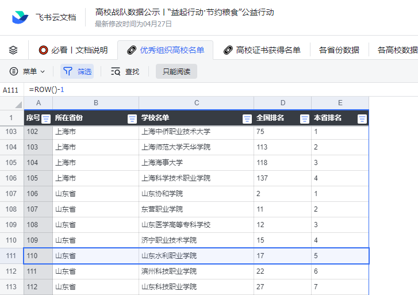This screenshot has width=418, height=295.
Task: Open filter dropdown for 全国排名 column
Action: click(x=304, y=119)
